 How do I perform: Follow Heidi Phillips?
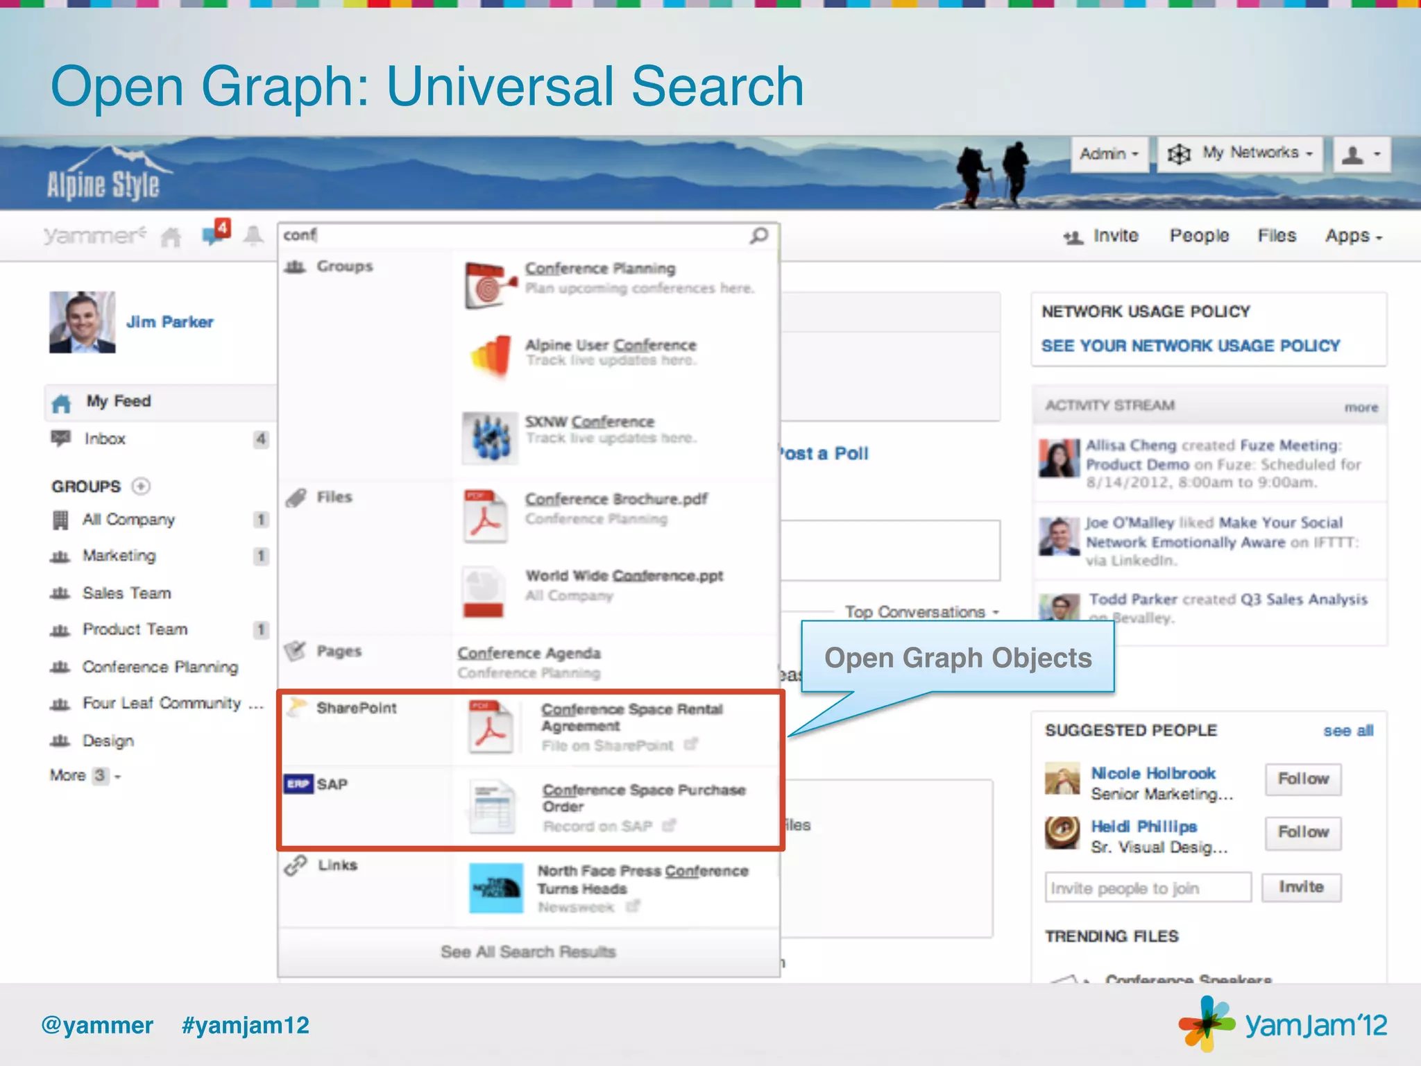1303,832
